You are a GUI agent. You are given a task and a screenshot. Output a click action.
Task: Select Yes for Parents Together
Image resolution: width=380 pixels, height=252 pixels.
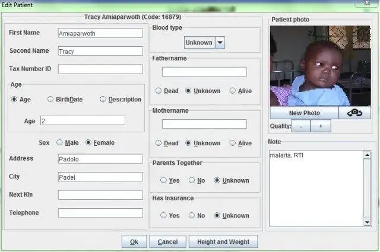pyautogui.click(x=164, y=180)
